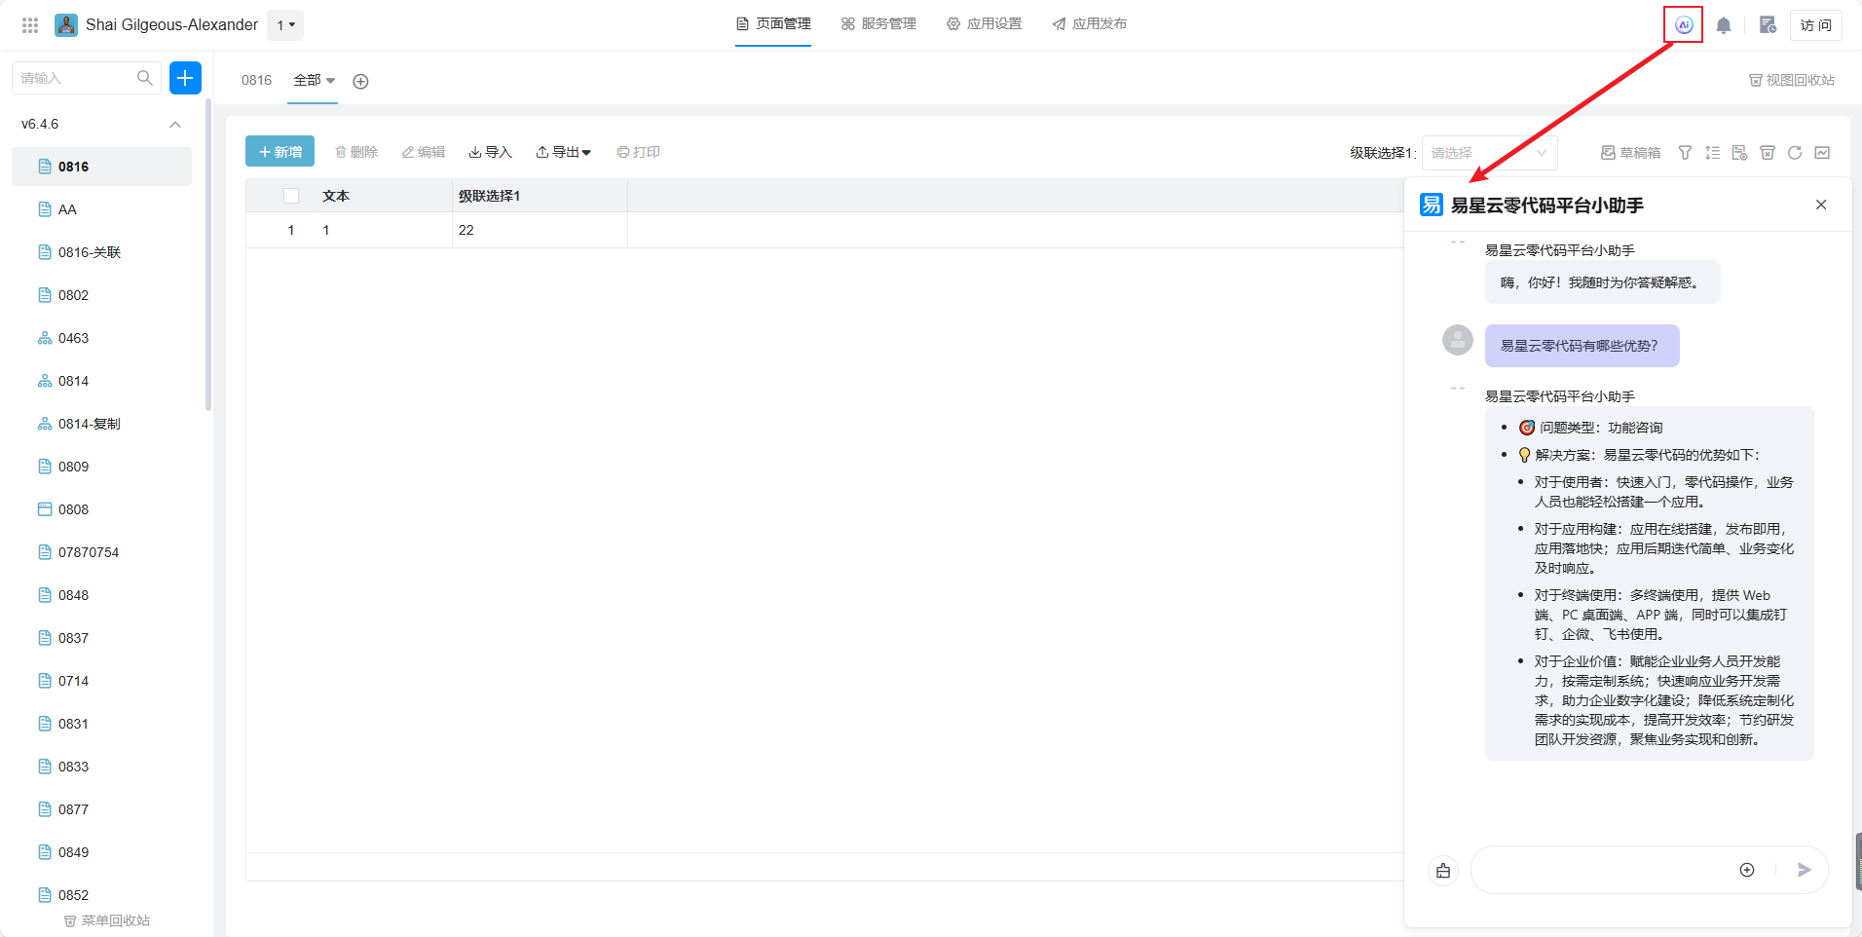The image size is (1862, 937).
Task: Click the refresh icon in table toolbar
Action: click(x=1795, y=153)
